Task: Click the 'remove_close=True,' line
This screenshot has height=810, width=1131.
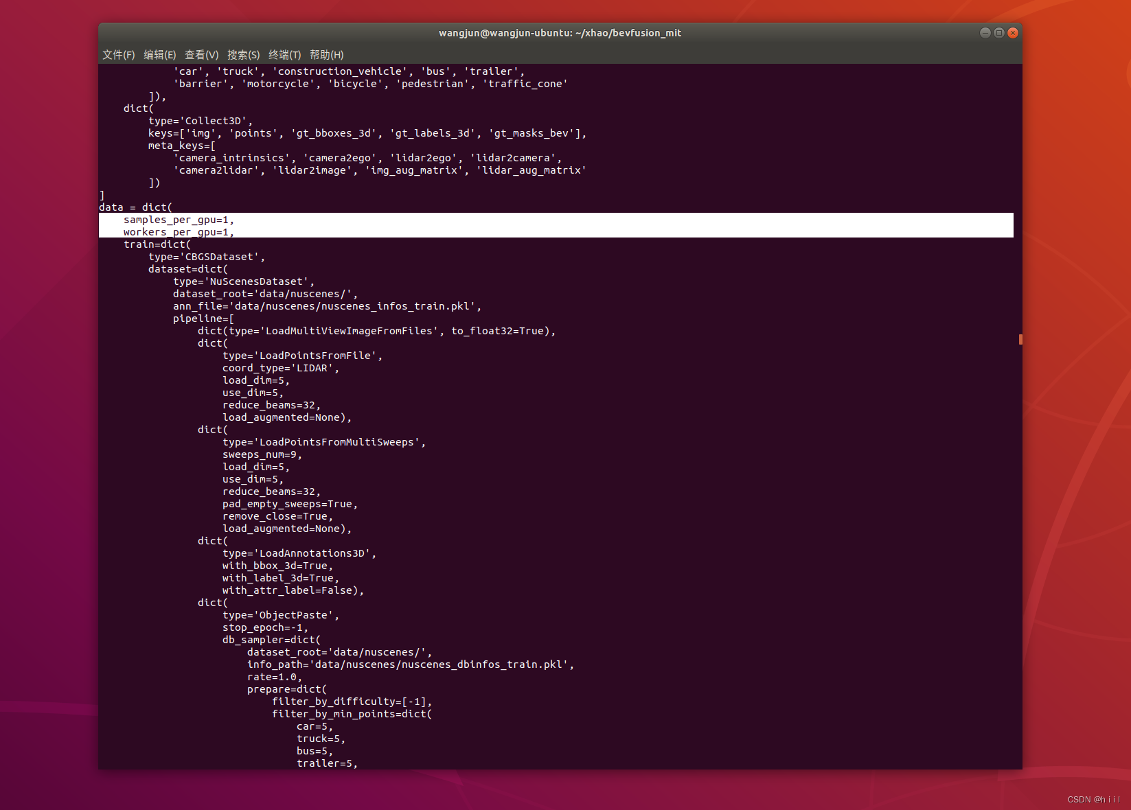Action: tap(277, 516)
